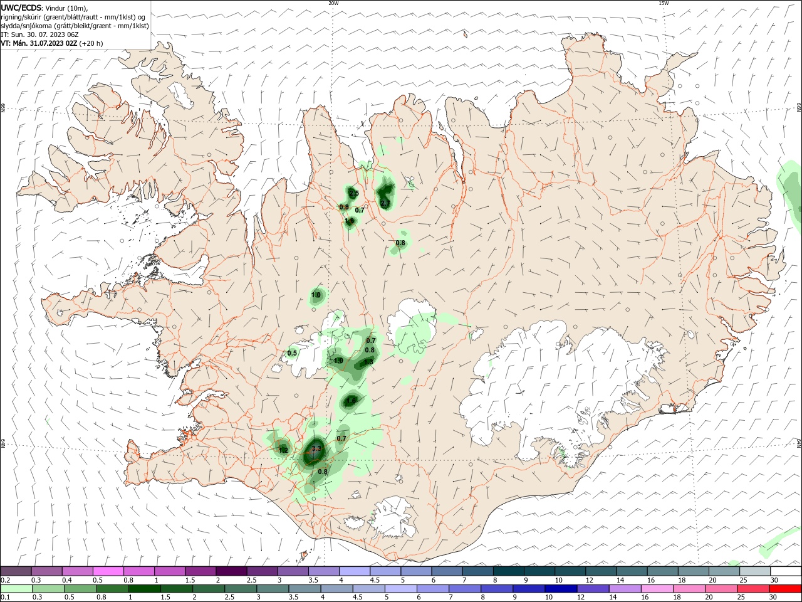Click the light pink 16 mm rain swatch

click(x=657, y=589)
